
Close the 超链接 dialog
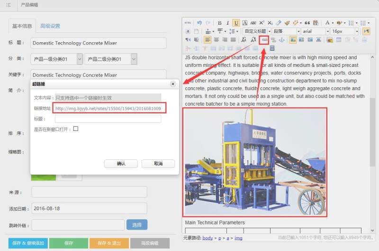point(172,84)
